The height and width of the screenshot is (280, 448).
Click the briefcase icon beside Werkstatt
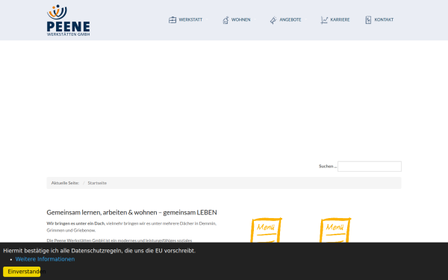click(172, 19)
